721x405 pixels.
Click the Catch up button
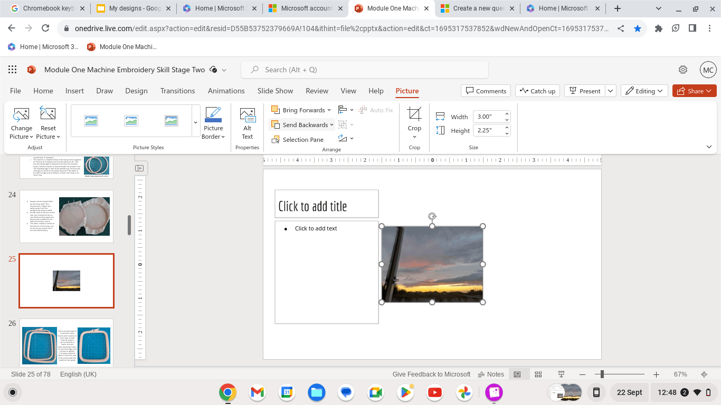tap(537, 91)
